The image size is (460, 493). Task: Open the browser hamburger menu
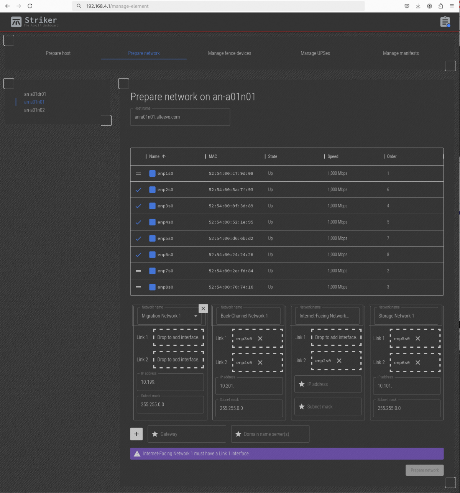tap(452, 6)
